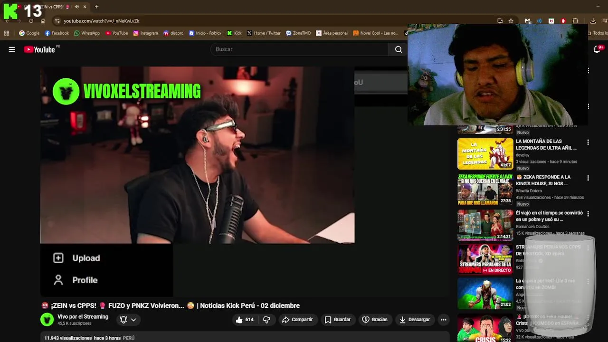Open the YouTube hamburger guide menu

click(x=12, y=49)
